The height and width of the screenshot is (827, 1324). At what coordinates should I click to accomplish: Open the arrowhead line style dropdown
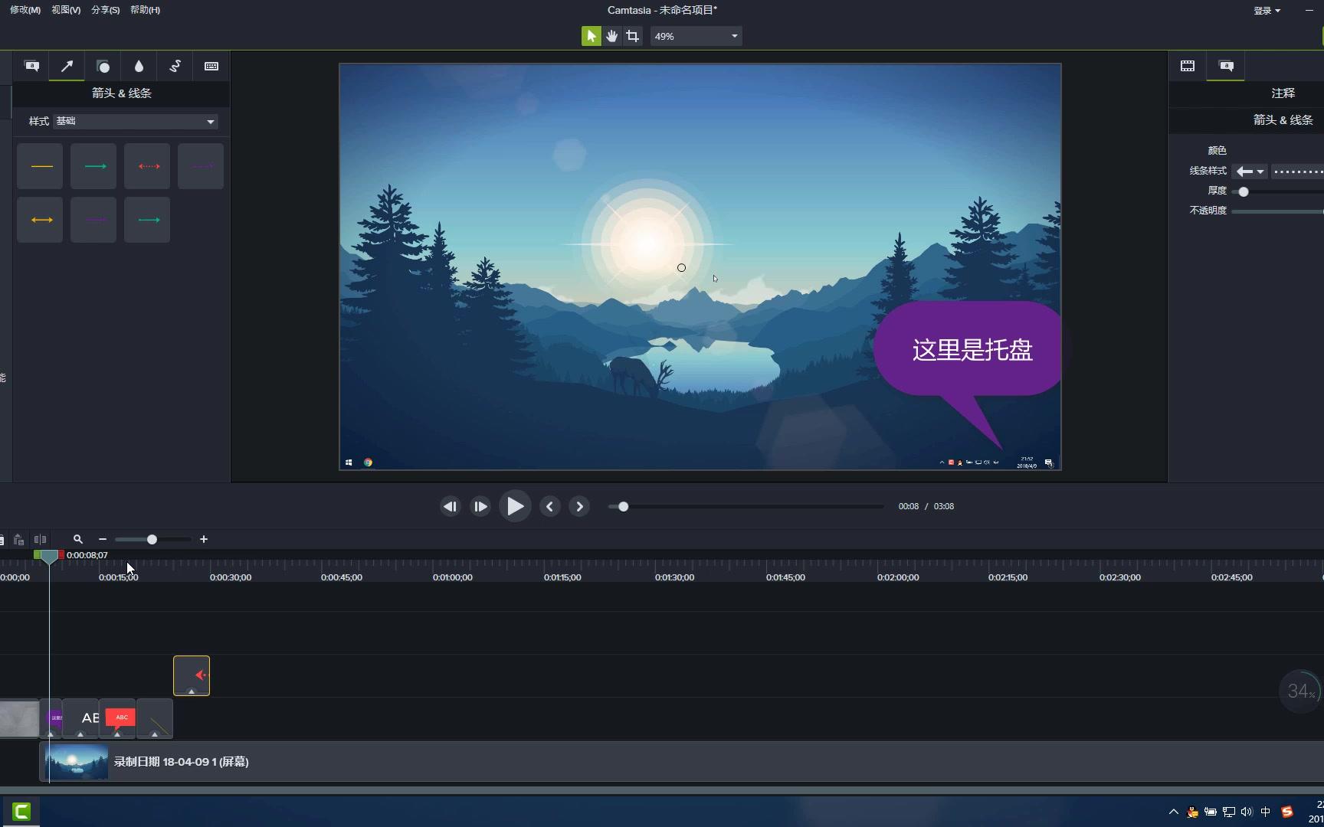[x=1250, y=172]
